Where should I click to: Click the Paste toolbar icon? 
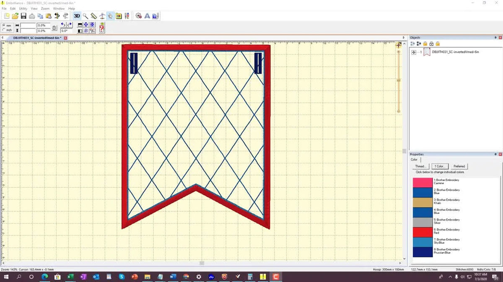pyautogui.click(x=49, y=16)
